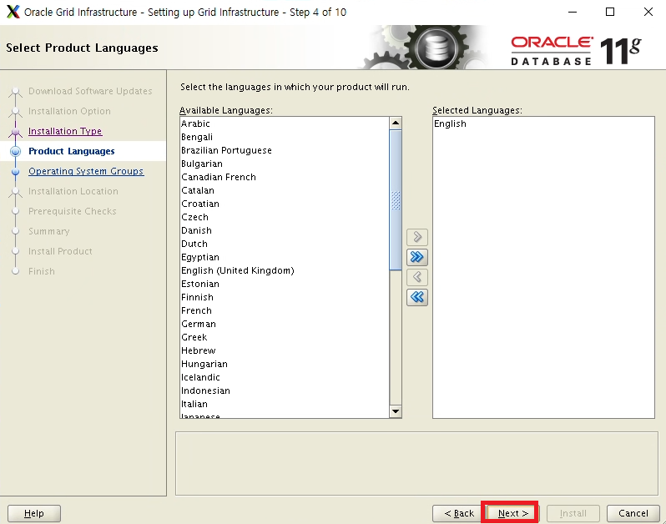Click the Available Languages scrollbar thumb
Viewport: 666px width, 524px height.
[x=396, y=199]
